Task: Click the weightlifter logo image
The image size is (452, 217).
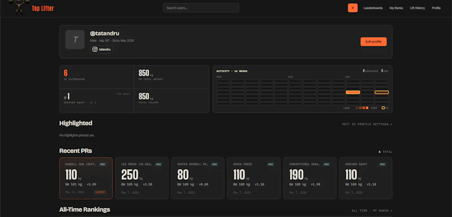Action: (19, 7)
